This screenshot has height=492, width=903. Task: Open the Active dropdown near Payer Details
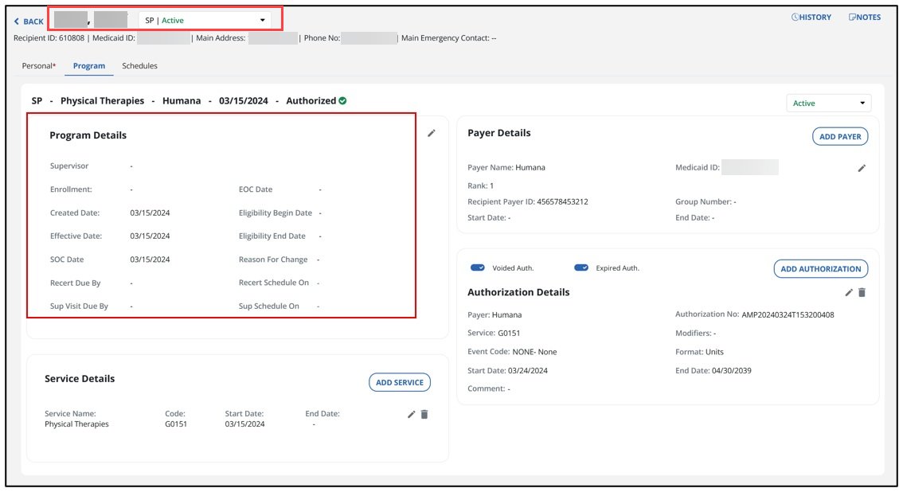[828, 103]
